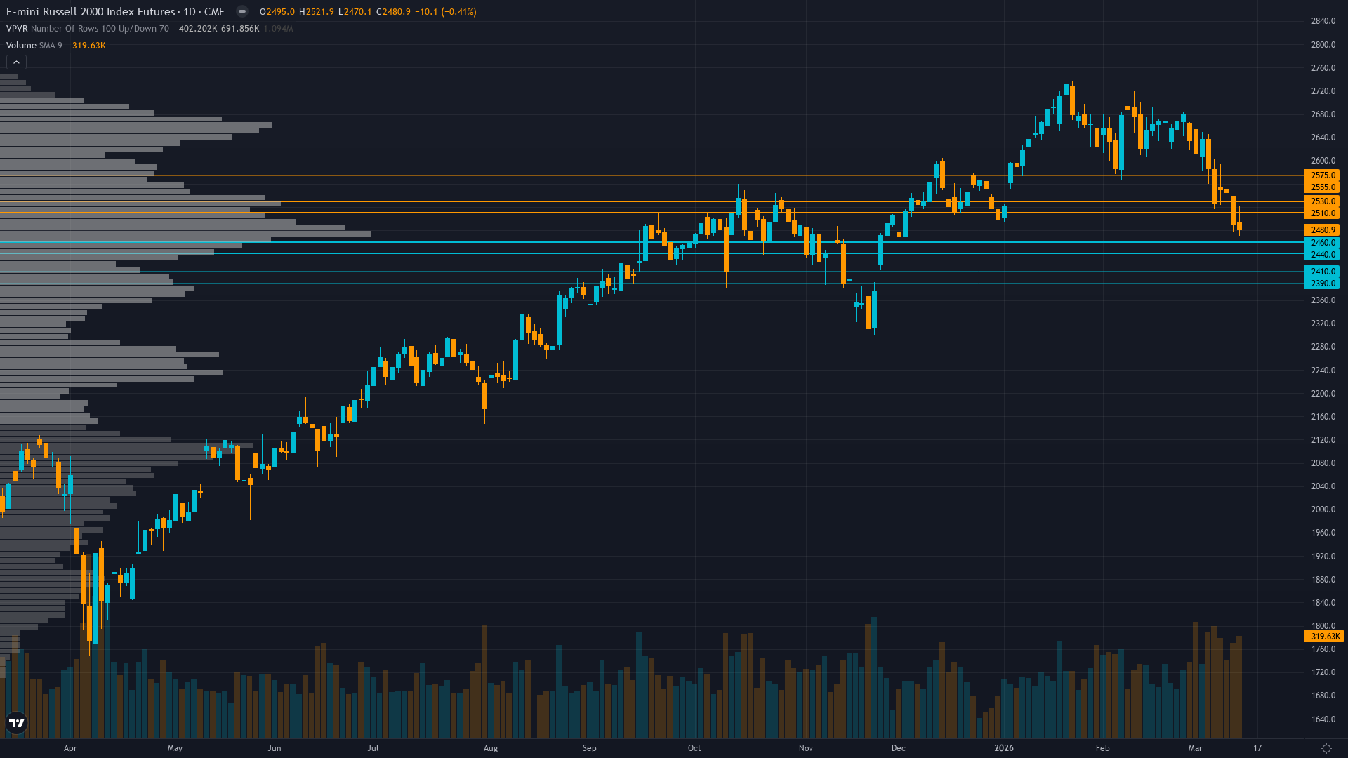Click the SMA 9 label in the Volume legend
Image resolution: width=1348 pixels, height=758 pixels.
(x=51, y=45)
